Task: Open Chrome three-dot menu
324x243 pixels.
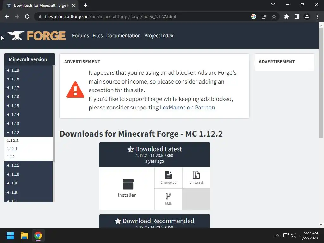Action: 317,16
